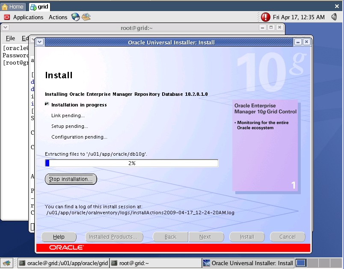Open Oracle installer window menu icon
Viewport: 344px width, 269px height.
pyautogui.click(x=40, y=42)
